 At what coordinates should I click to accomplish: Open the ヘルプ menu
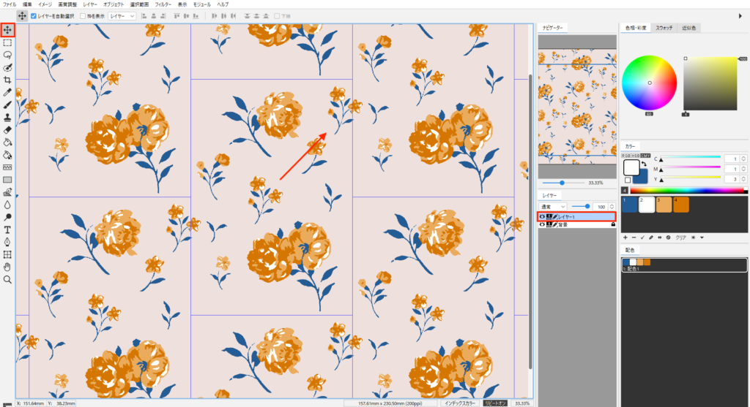[223, 4]
